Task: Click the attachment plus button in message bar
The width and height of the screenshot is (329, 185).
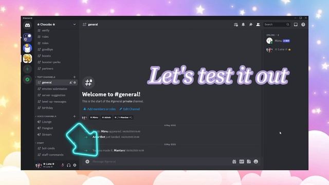Action: tap(87, 161)
